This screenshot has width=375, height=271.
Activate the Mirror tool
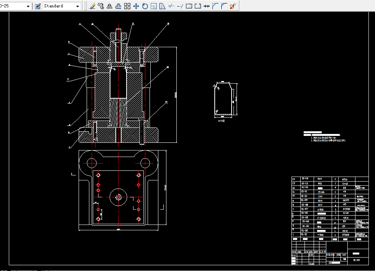(110, 6)
